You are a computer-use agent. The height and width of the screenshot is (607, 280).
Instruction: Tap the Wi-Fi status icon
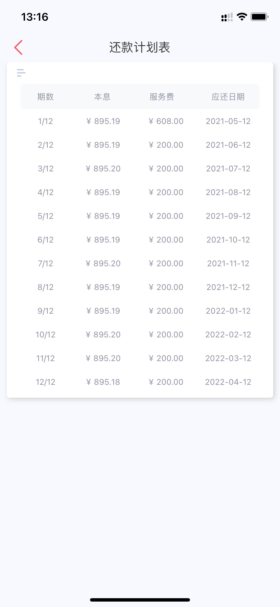pos(242,17)
